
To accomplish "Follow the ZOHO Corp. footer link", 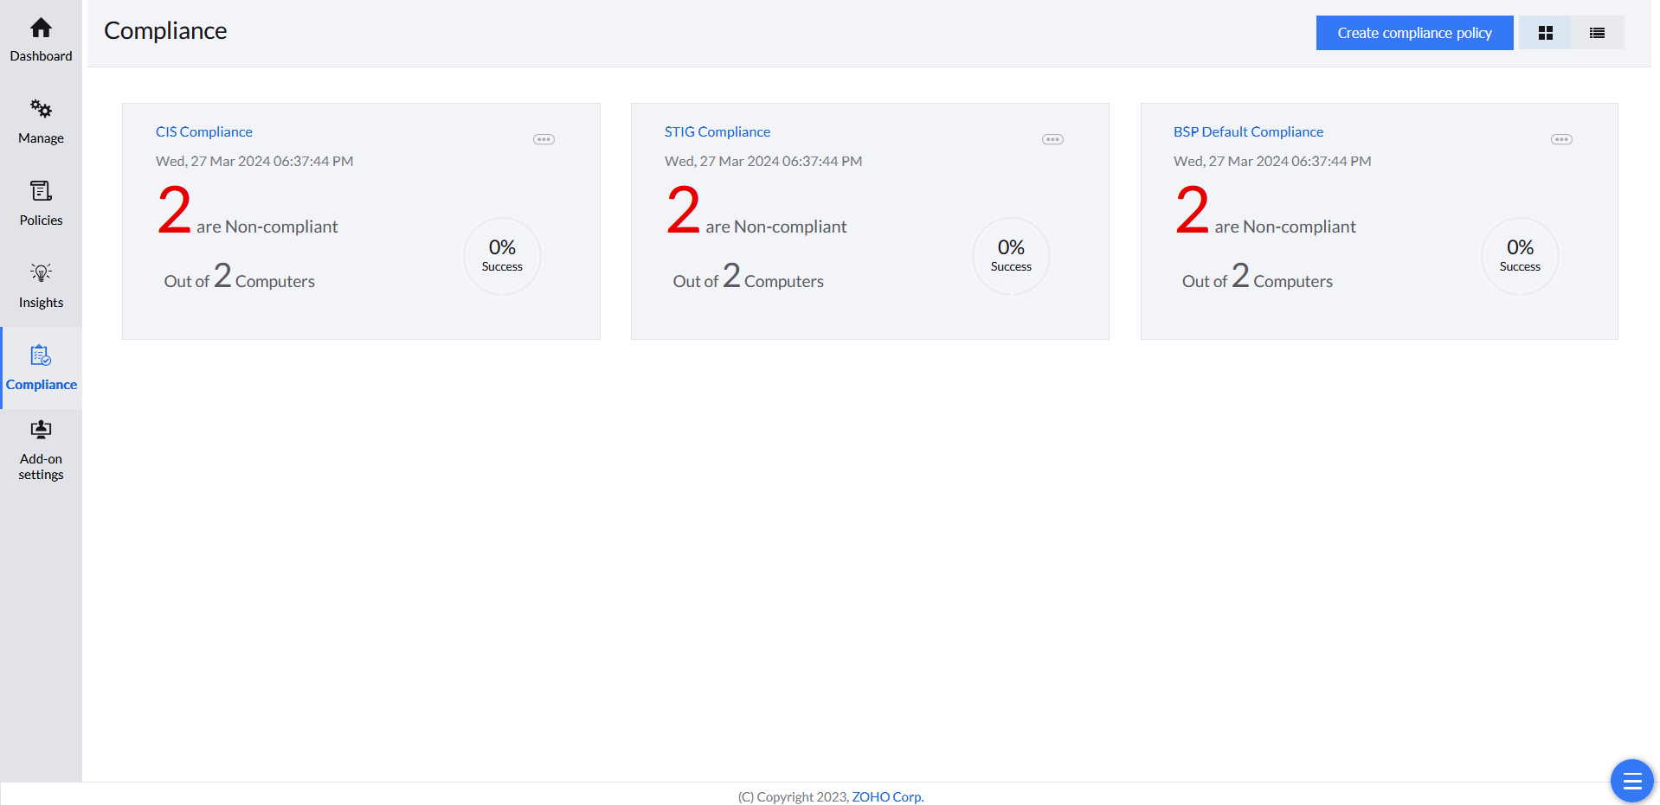I will point(887,796).
